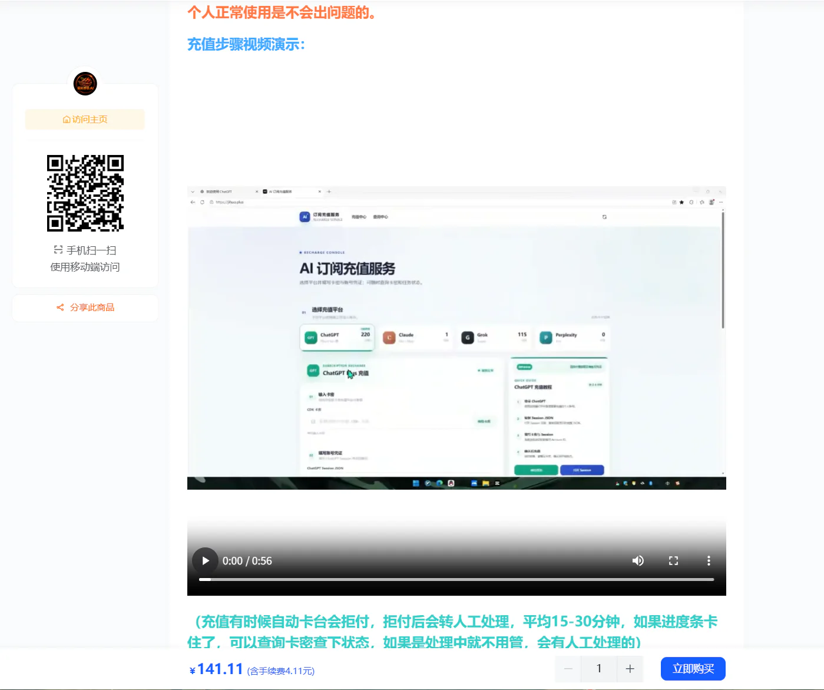The height and width of the screenshot is (690, 824).
Task: Click the 立即购买 buy now button
Action: (x=693, y=669)
